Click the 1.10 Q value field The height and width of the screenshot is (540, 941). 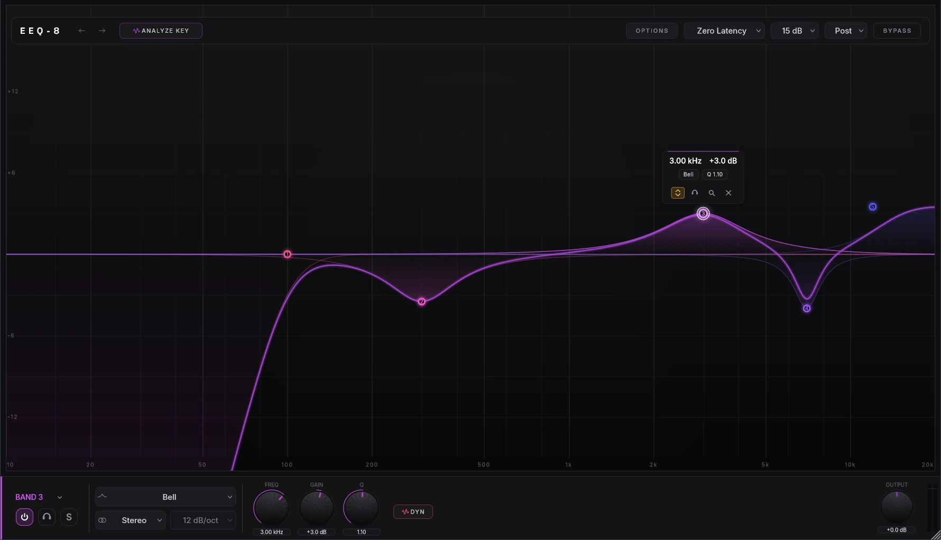[x=362, y=532]
